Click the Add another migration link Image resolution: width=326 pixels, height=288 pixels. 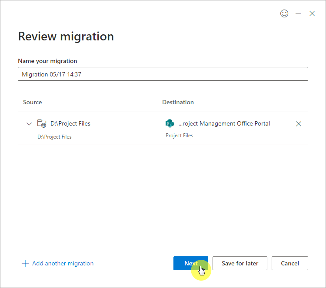[63, 263]
